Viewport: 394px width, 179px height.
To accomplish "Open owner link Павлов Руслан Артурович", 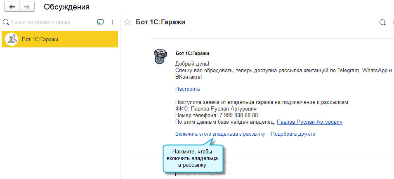I will pyautogui.click(x=309, y=122).
